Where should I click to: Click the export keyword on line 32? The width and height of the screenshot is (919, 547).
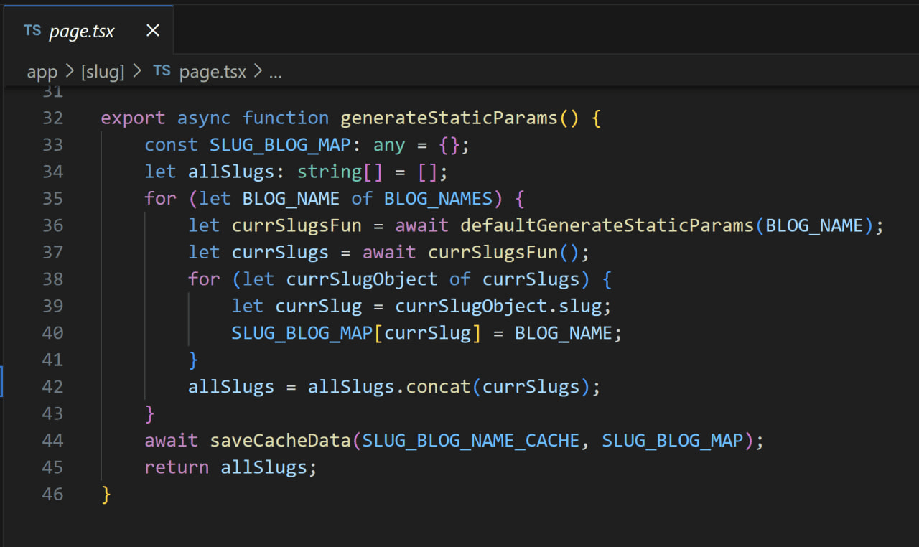click(133, 118)
